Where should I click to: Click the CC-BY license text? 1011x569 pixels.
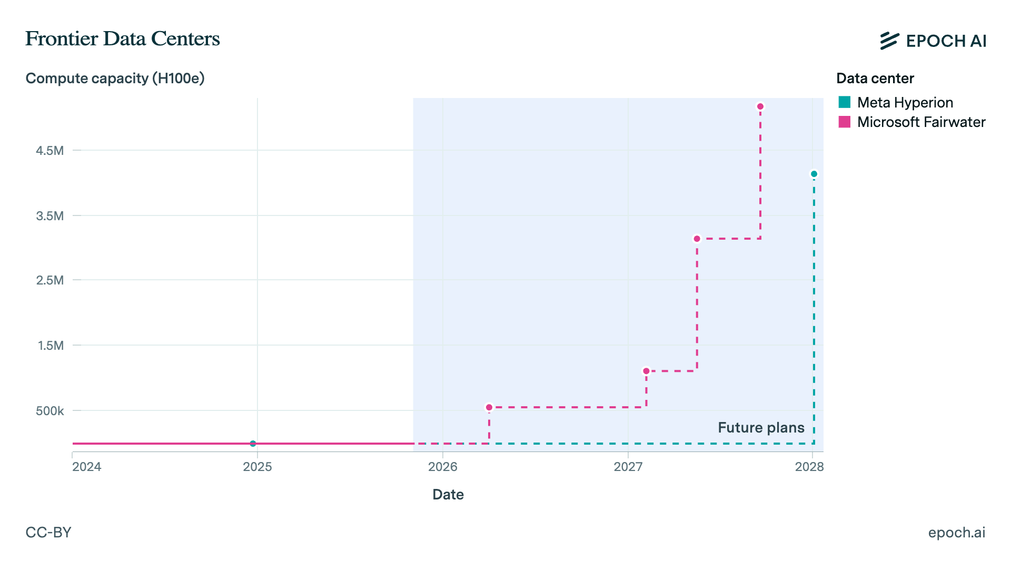coord(48,532)
